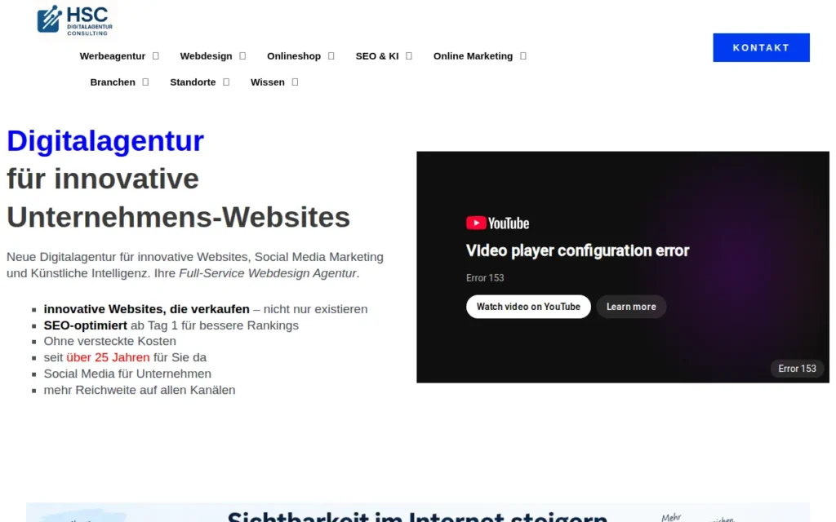
Task: Open the Webdesign menu item
Action: 206,56
